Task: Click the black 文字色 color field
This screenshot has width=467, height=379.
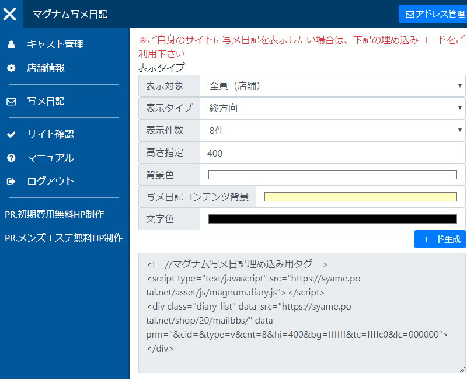Action: click(x=333, y=218)
